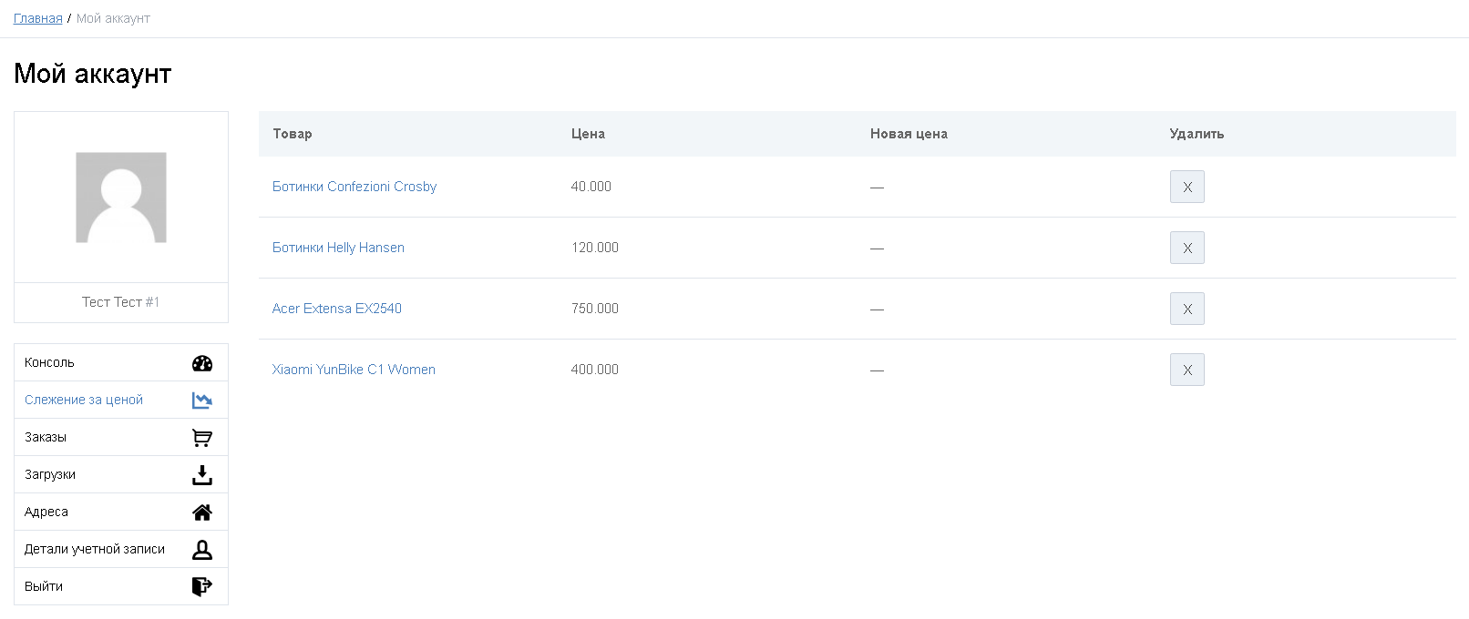Viewport: 1469px width, 619px height.
Task: Open Xiaomi YunBike C1 Women product link
Action: coord(354,370)
